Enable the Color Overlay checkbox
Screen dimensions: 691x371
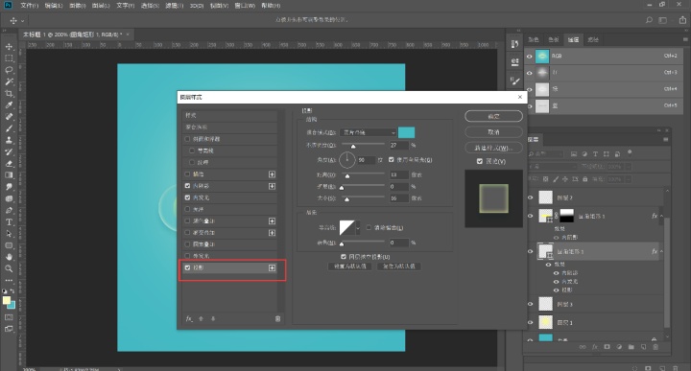(187, 220)
